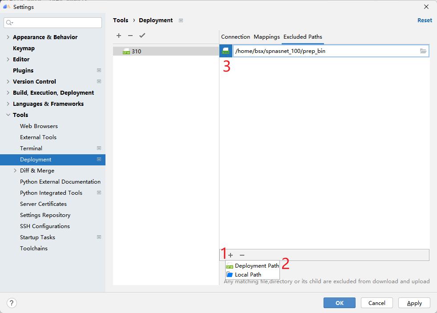The width and height of the screenshot is (437, 313).
Task: Add an excluded path via plus icon
Action: [x=231, y=255]
